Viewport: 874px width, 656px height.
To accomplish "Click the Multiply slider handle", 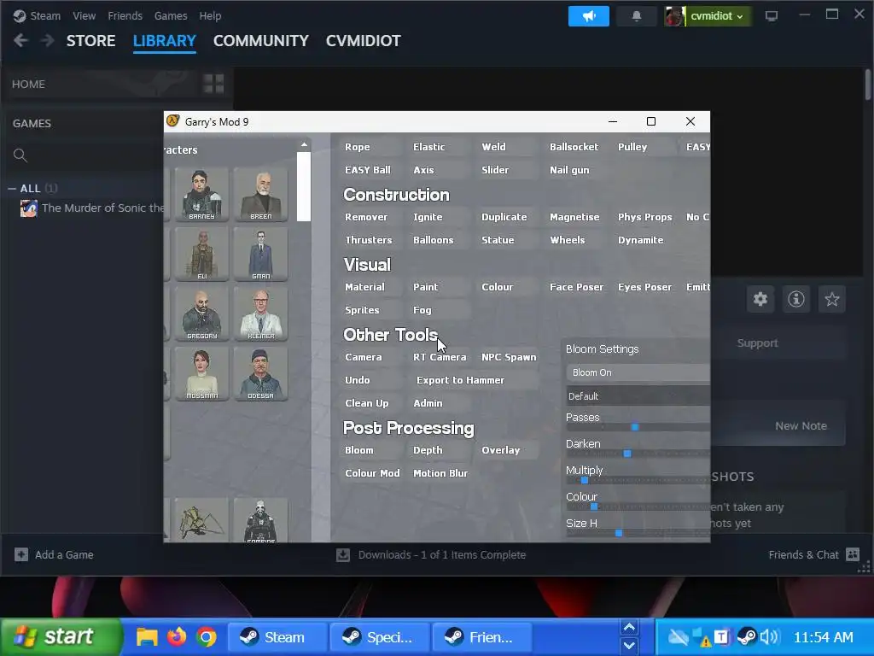I will pos(585,480).
